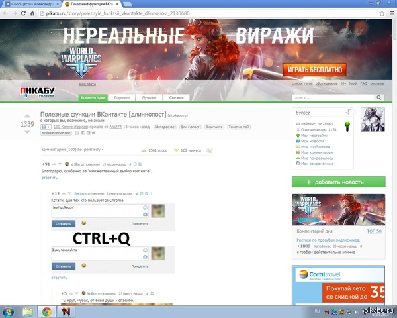Click the "ответить" link under kirillkin's comment
The height and width of the screenshot is (318, 397).
tap(50, 178)
